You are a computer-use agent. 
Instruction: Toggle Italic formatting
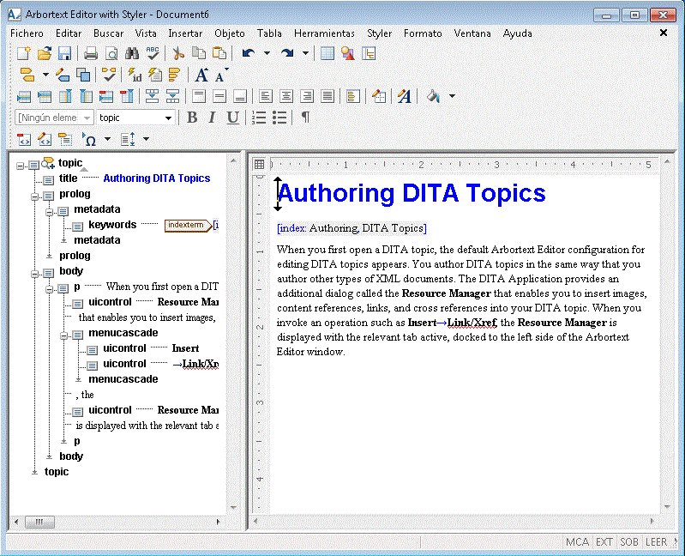pos(212,118)
